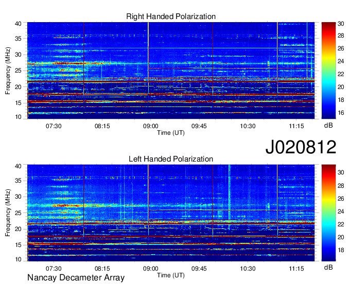Click the 26 value on Left Handed colorbar
This screenshot has width=350, height=284.
pyautogui.click(x=341, y=199)
